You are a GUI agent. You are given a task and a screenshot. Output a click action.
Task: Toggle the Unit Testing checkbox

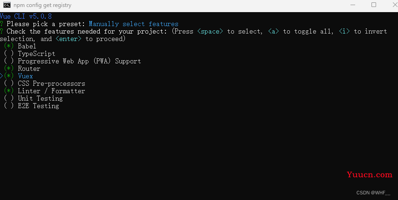9,98
